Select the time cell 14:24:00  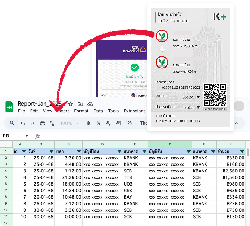(68, 191)
